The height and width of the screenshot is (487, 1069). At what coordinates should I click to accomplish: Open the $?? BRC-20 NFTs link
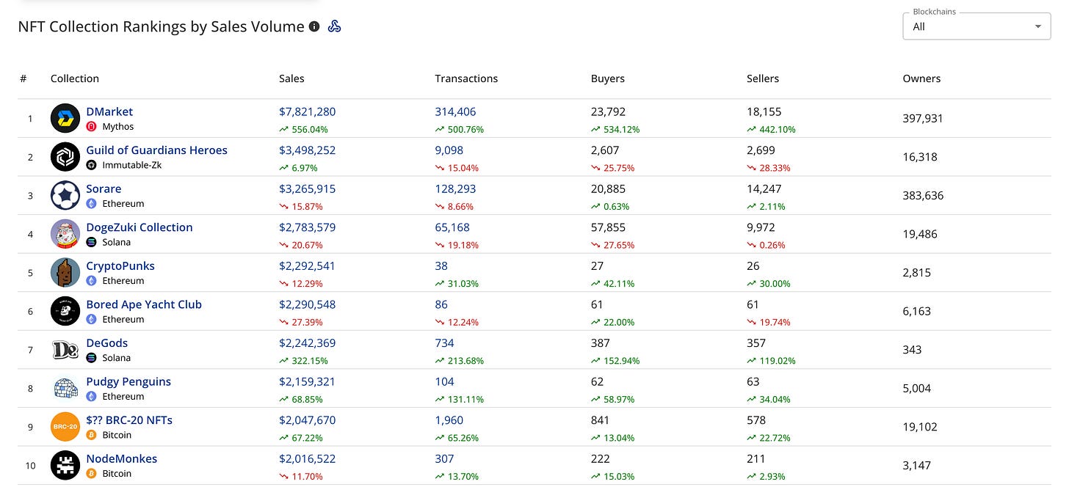click(129, 420)
